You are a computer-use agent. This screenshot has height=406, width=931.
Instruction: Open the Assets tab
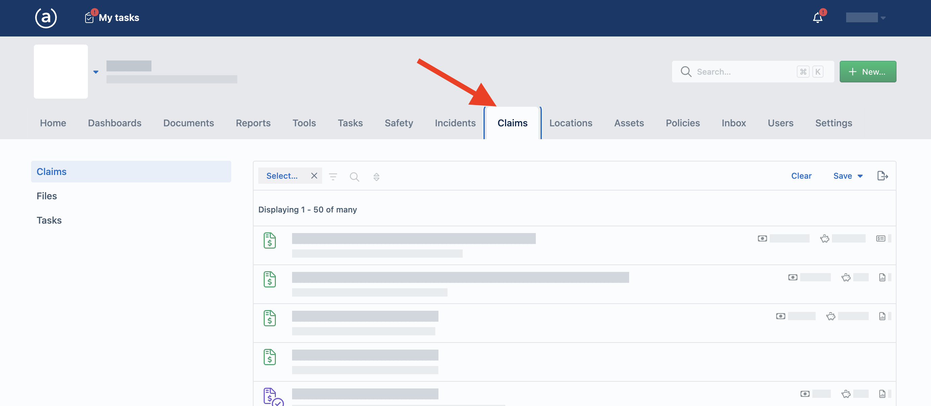tap(629, 123)
